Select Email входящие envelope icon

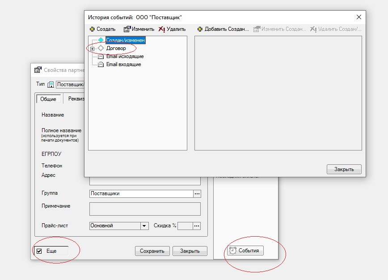pyautogui.click(x=101, y=65)
